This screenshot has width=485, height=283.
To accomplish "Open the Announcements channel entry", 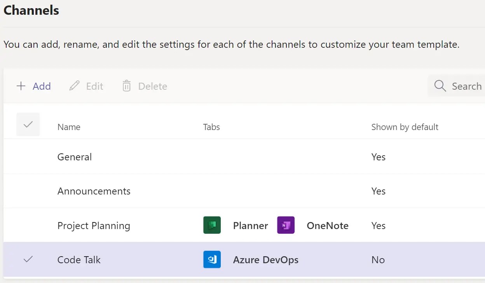I will click(94, 191).
